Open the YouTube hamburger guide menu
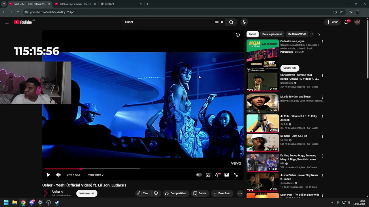The image size is (369, 207). 7,22
